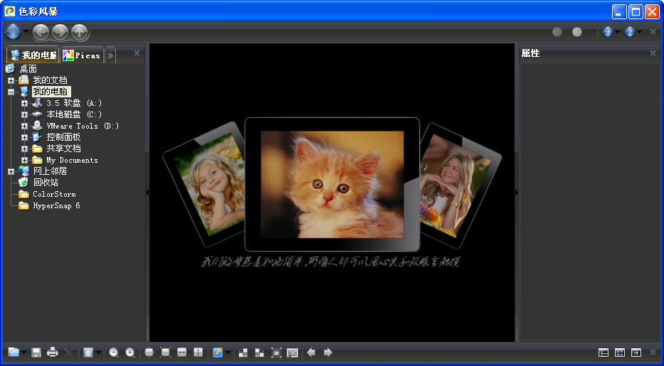The width and height of the screenshot is (664, 366).
Task: Select the ColorStorm folder in tree
Action: tap(54, 194)
